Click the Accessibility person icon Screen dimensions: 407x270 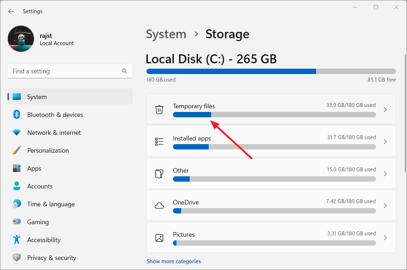[16, 240]
